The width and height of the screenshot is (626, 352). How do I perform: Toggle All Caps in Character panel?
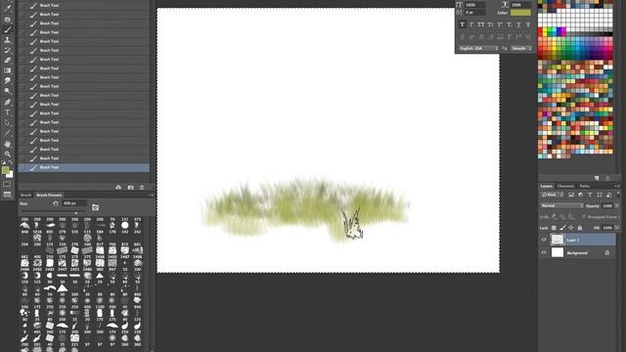coord(481,24)
